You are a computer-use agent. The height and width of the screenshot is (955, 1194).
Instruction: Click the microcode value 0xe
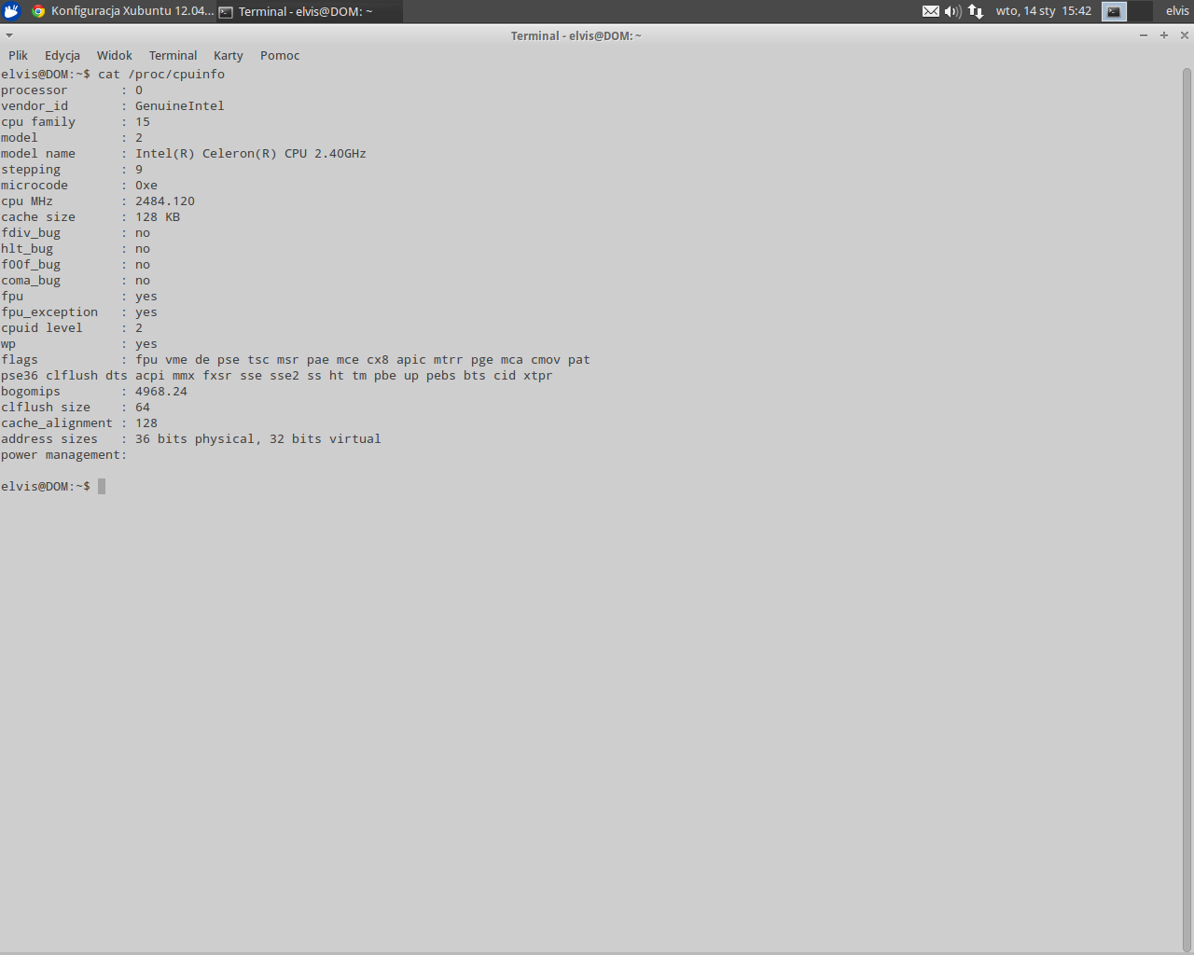146,186
